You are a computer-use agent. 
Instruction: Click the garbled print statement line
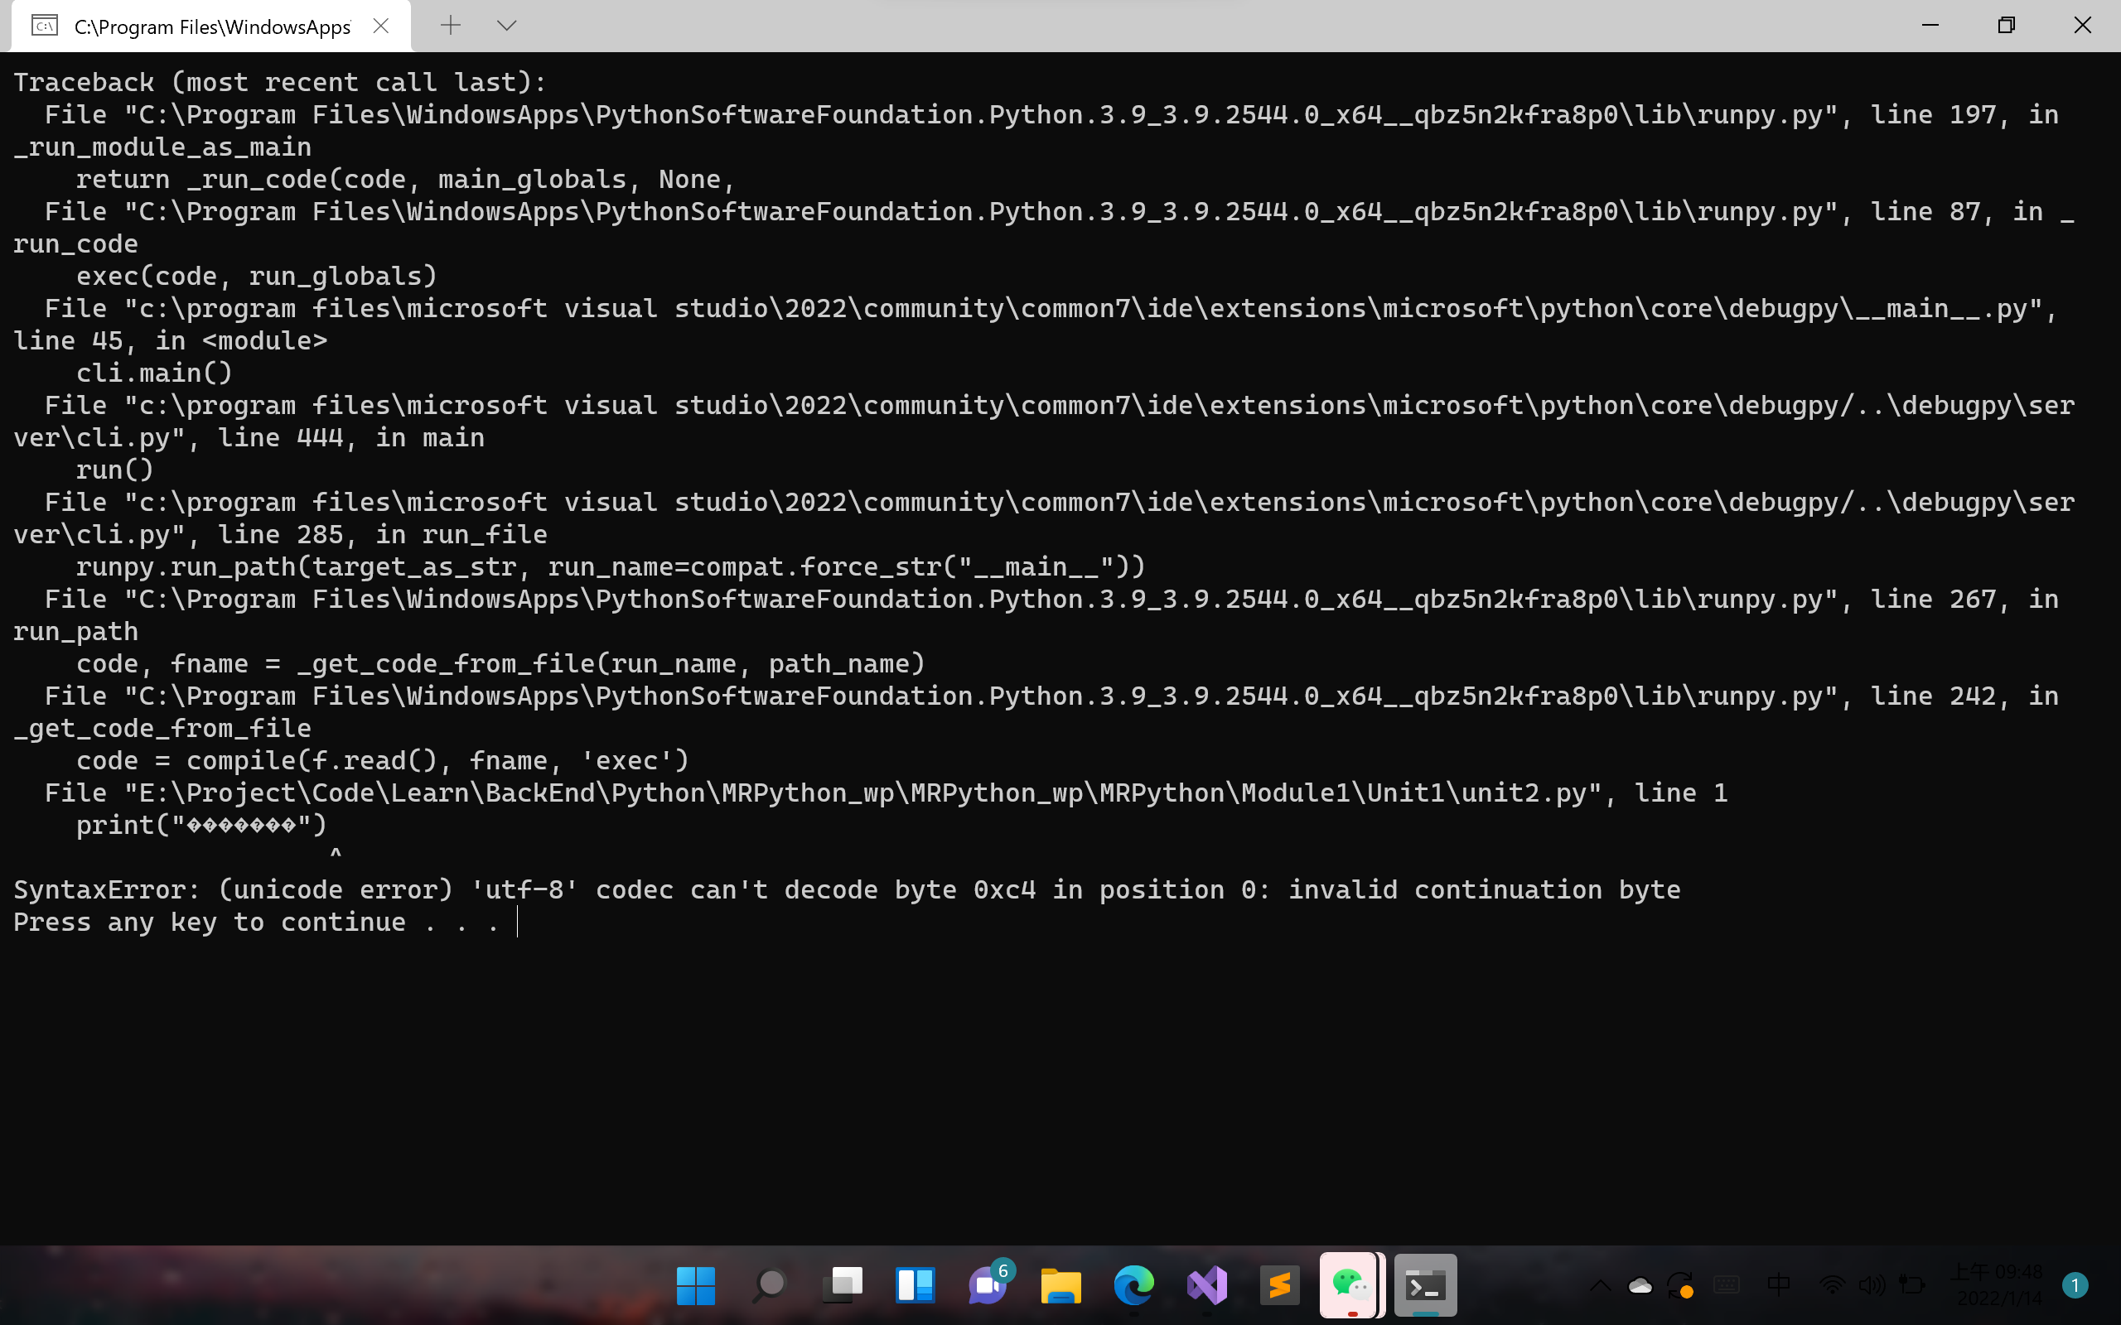201,826
